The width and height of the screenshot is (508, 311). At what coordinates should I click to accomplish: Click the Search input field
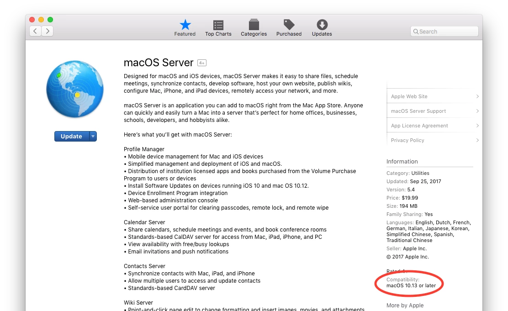coord(444,32)
